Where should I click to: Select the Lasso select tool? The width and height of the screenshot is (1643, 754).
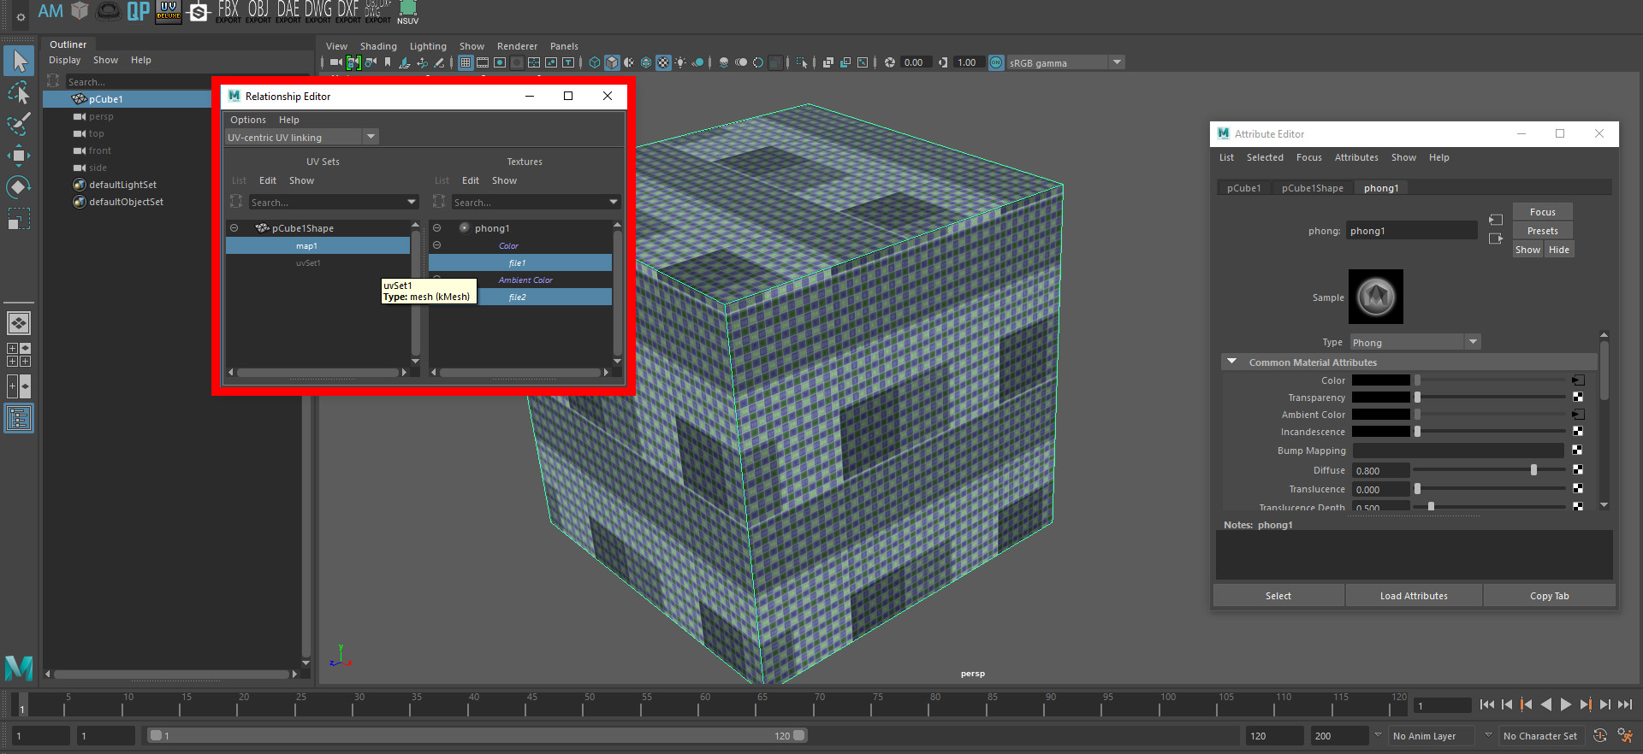[19, 92]
